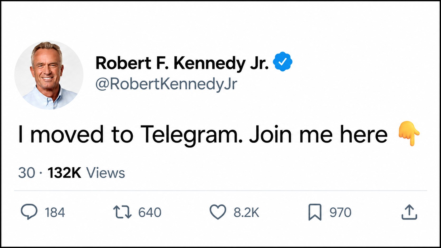Click the reply speech bubble icon
Viewport: 441px width, 248px height.
tap(29, 212)
